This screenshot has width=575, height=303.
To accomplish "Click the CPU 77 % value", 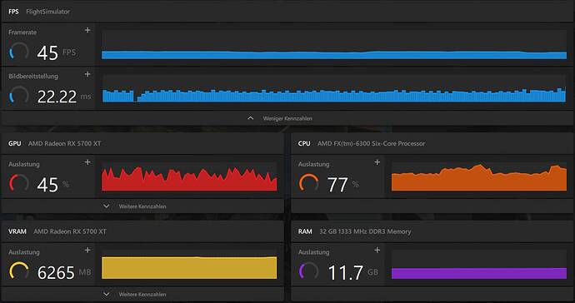I will (x=342, y=185).
